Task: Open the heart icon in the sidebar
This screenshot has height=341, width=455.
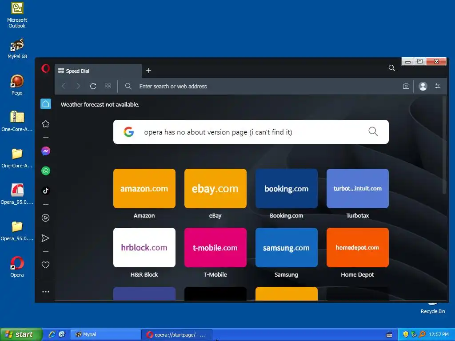Action: coord(46,265)
